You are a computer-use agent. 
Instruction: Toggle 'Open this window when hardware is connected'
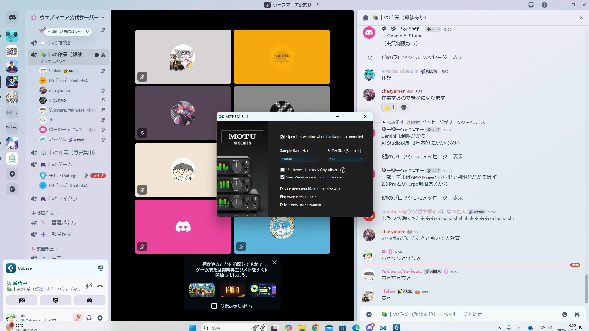283,137
